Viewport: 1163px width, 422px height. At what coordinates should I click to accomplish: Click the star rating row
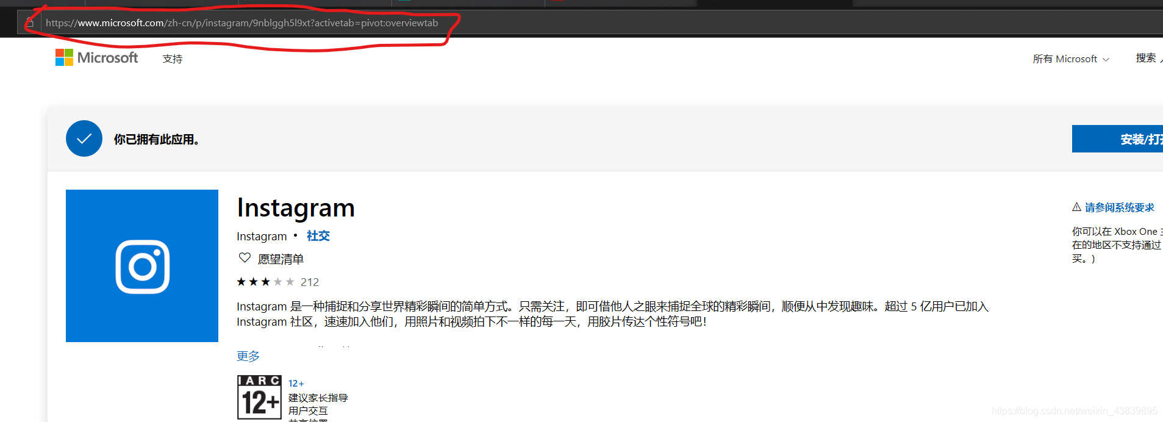[265, 282]
